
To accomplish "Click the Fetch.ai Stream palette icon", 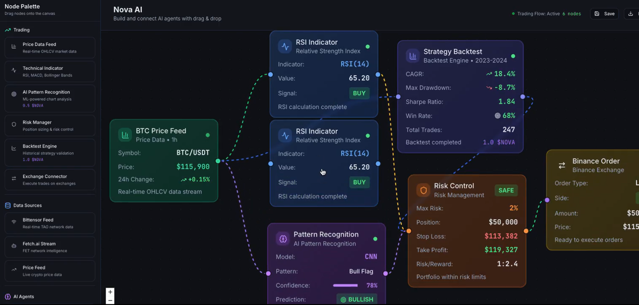I will 14,246.
